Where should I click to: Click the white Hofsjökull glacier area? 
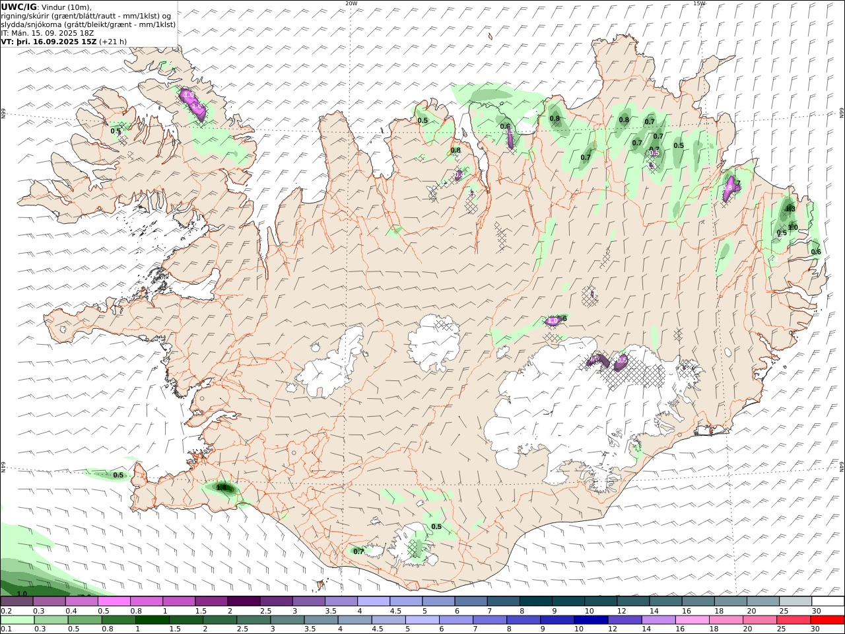pyautogui.click(x=434, y=341)
